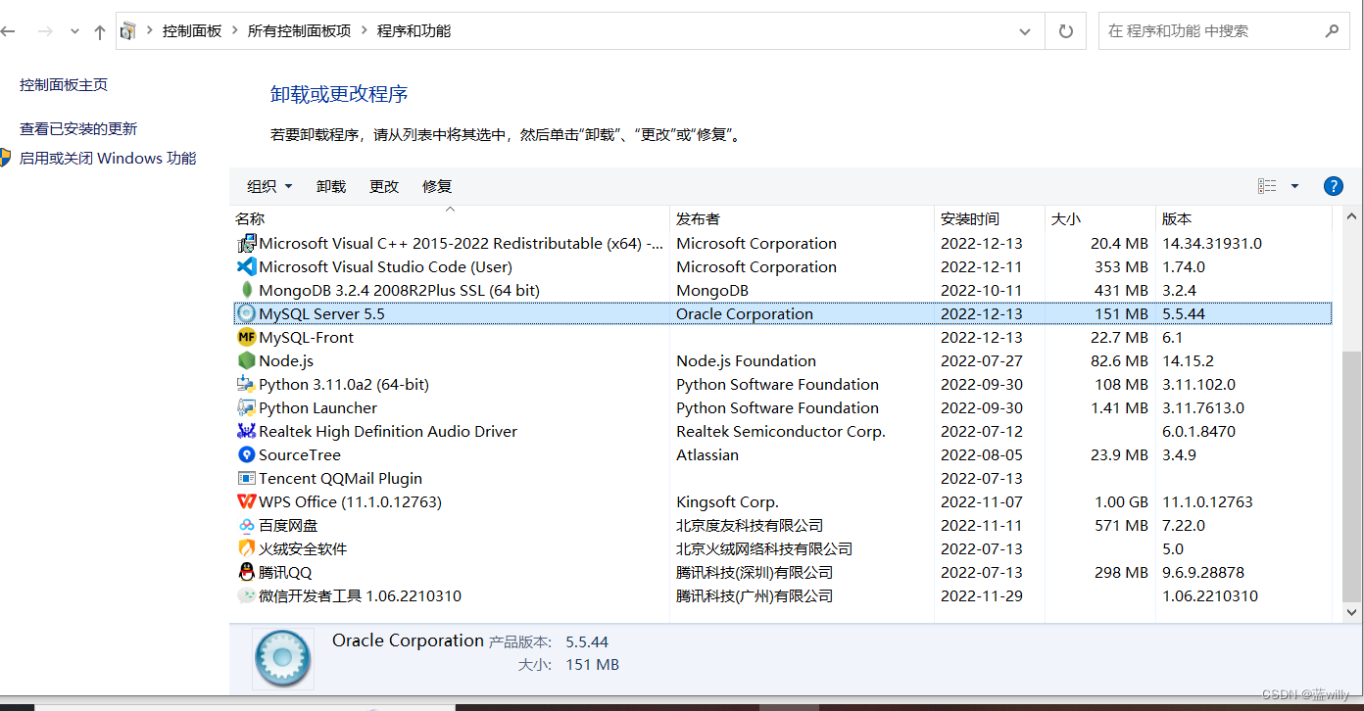1364x711 pixels.
Task: Click the 腾讯QQ penguin icon
Action: [x=246, y=572]
